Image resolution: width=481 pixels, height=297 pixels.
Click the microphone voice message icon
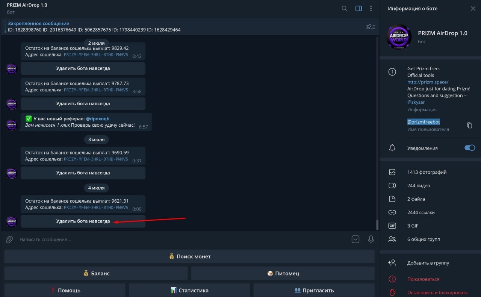tap(371, 239)
